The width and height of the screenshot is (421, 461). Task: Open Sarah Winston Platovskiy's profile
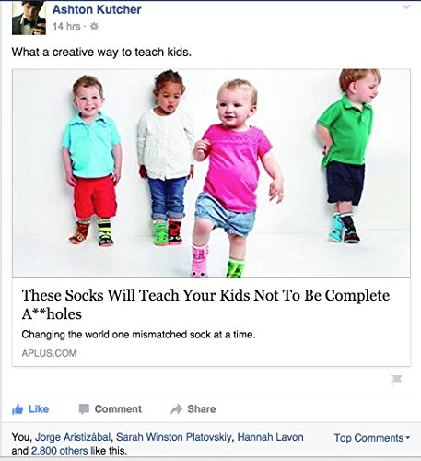(172, 437)
